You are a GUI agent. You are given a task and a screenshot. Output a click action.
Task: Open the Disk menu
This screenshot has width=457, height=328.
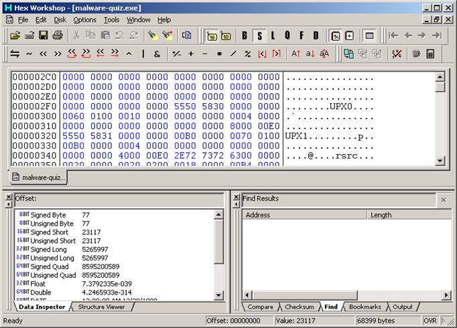[60, 20]
